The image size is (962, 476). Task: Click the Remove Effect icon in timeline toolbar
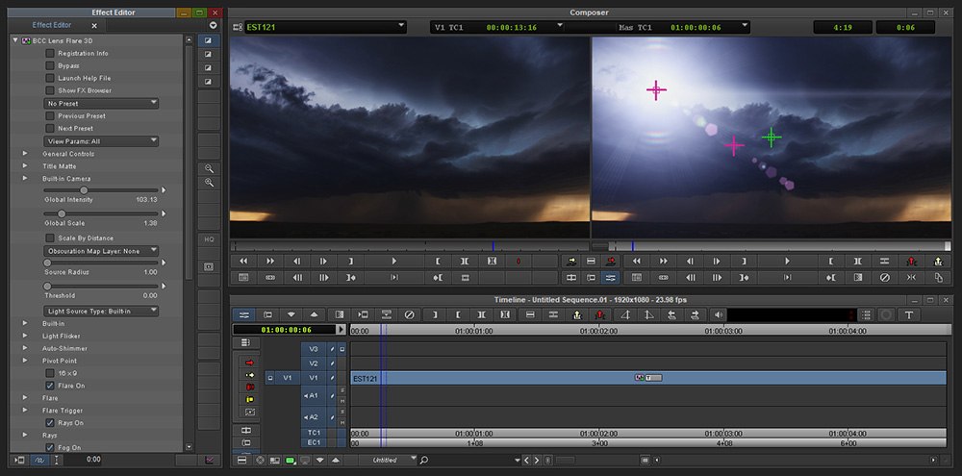click(410, 314)
